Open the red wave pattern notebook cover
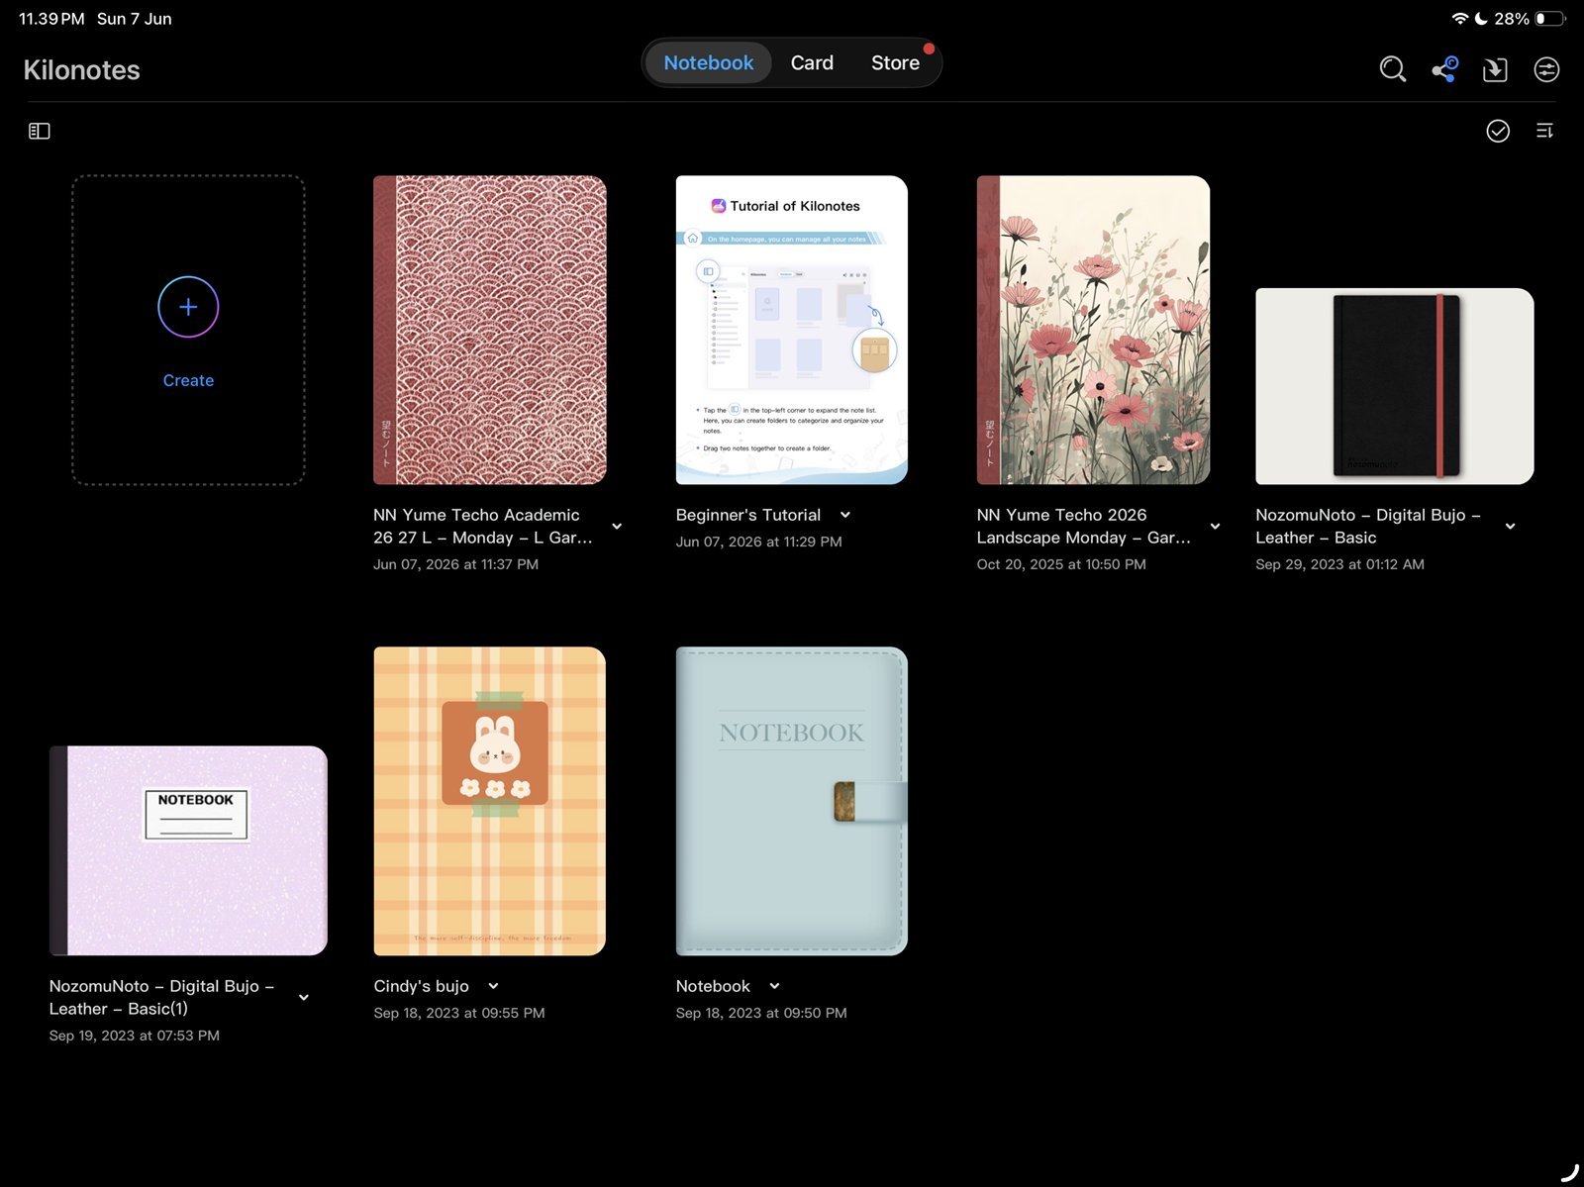Viewport: 1584px width, 1187px height. (490, 330)
